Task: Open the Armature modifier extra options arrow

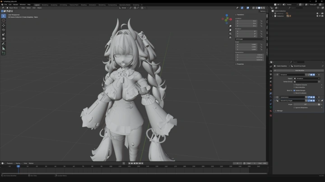Action: click(316, 75)
